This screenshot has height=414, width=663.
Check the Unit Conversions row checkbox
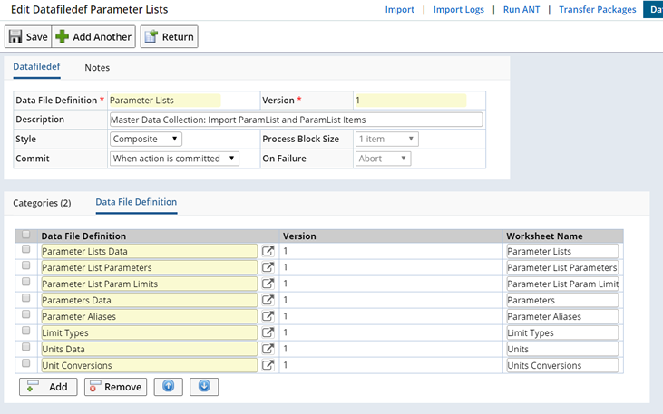point(25,363)
